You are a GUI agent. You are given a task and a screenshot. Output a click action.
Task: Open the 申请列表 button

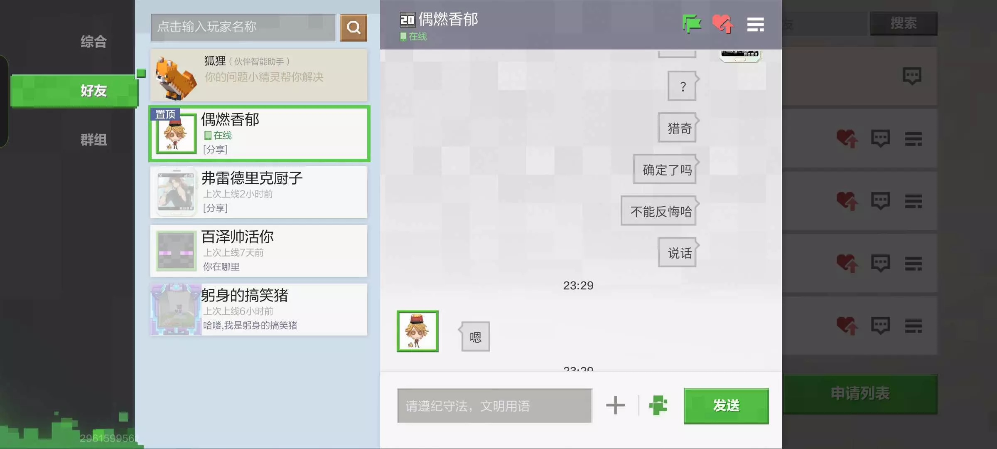pyautogui.click(x=860, y=393)
